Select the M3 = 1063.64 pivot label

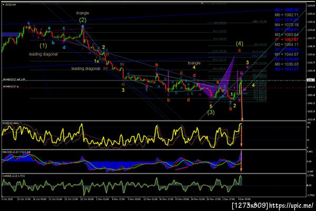coord(287,35)
